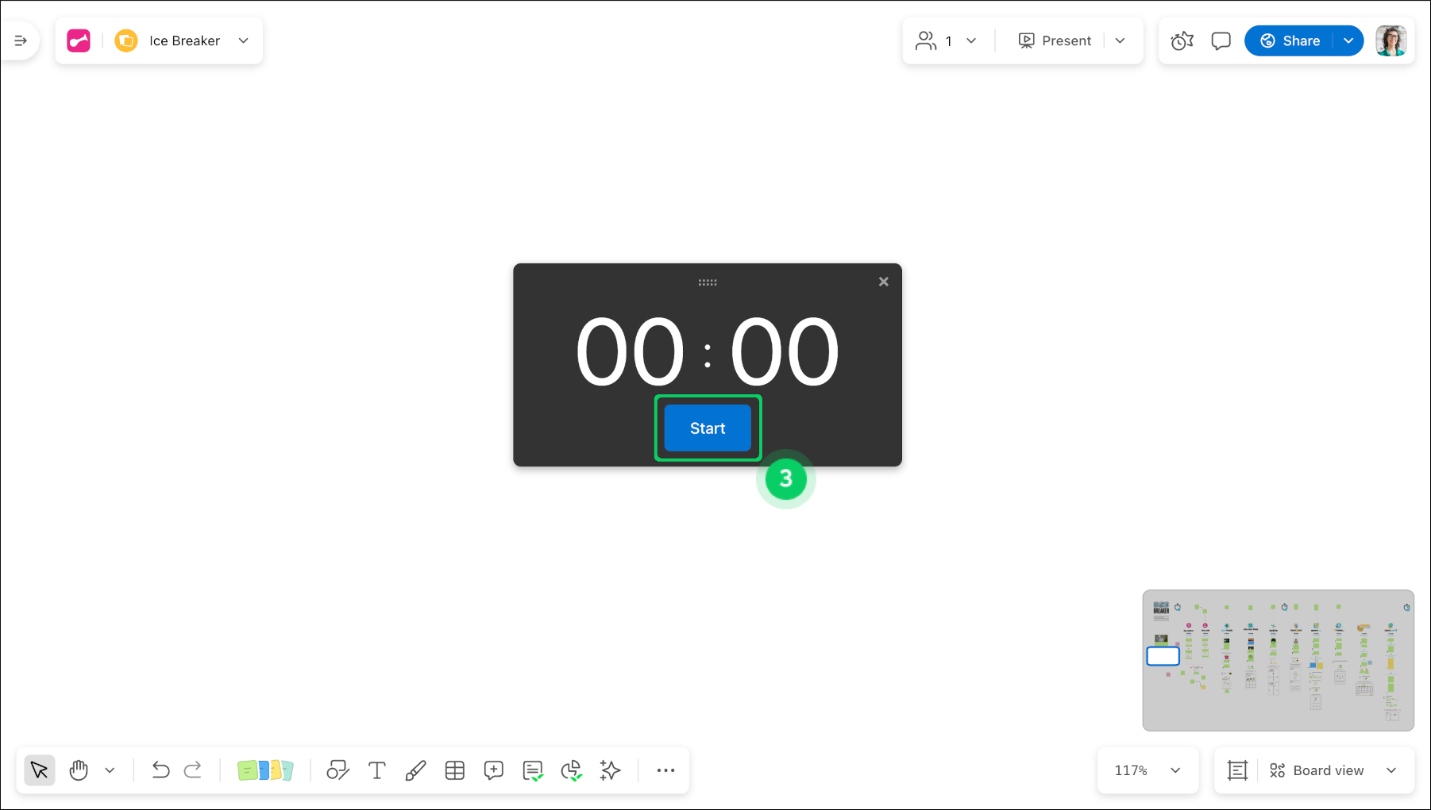Activate the hand pan tool

(79, 770)
